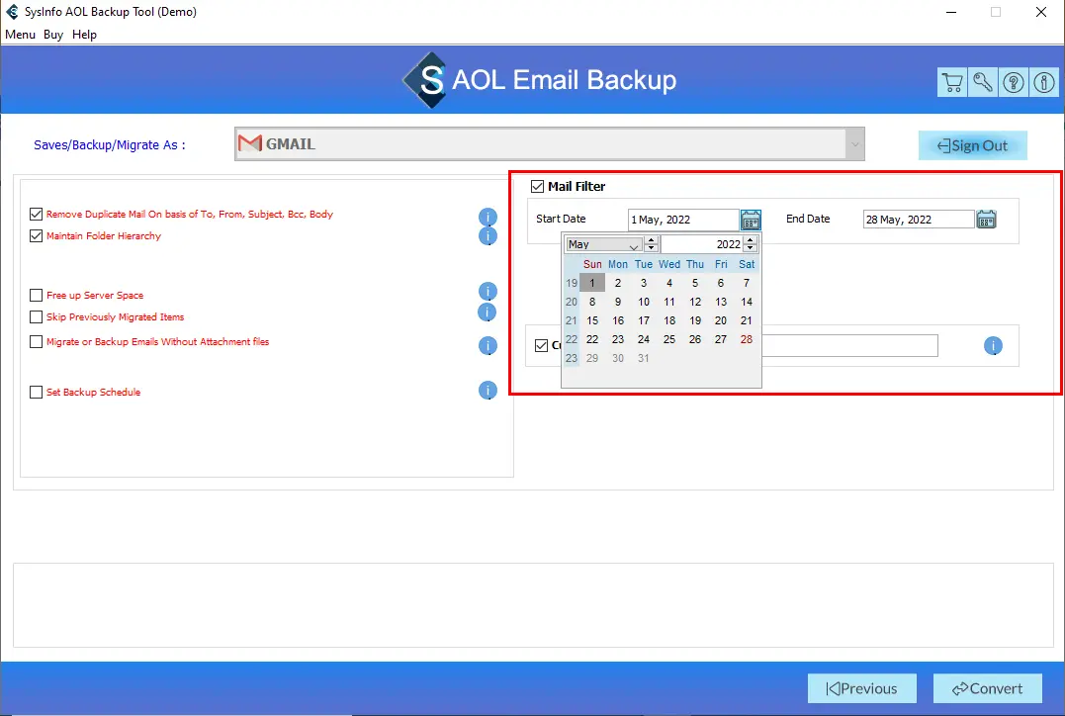This screenshot has height=716, width=1065.
Task: Select day 15 in the calendar
Action: point(592,320)
